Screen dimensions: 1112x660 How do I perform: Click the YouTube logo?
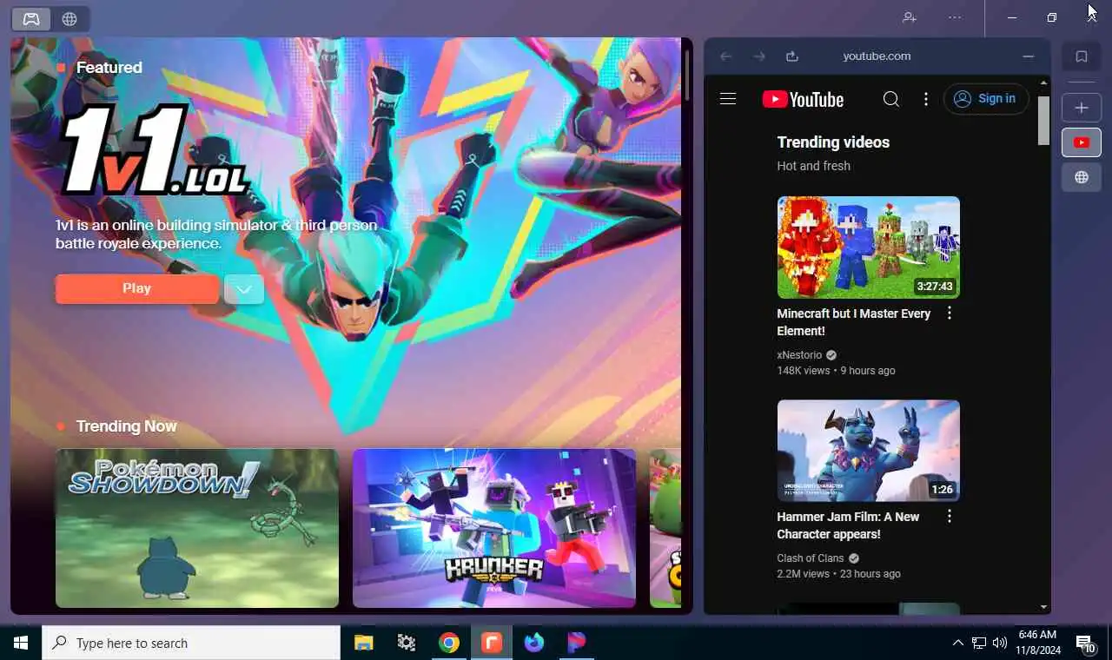(x=803, y=100)
